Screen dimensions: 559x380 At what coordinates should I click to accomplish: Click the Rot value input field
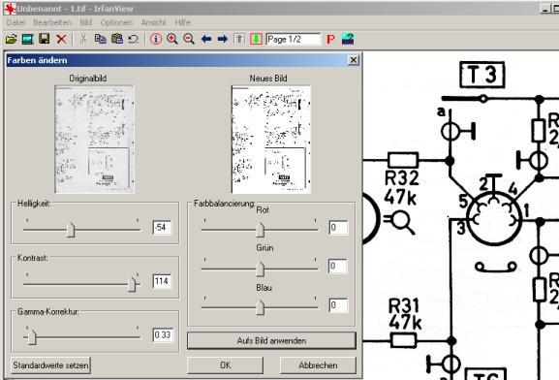tap(338, 227)
